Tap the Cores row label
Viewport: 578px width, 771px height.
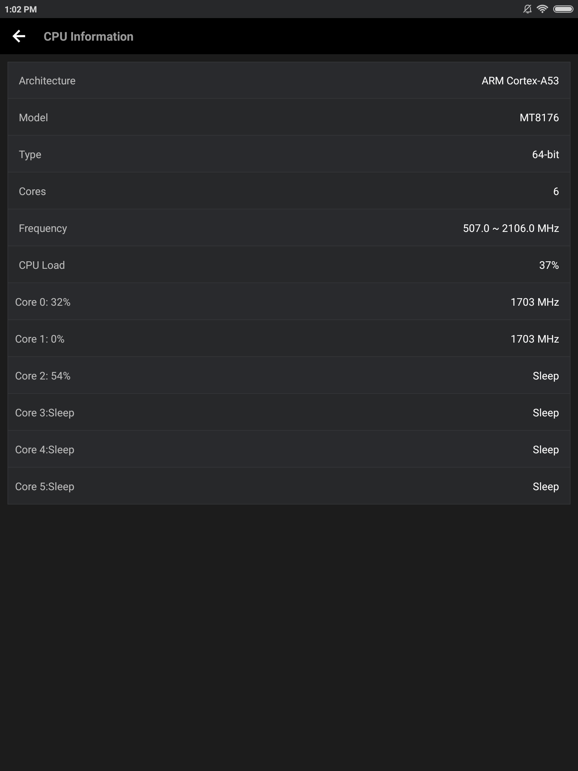point(32,191)
